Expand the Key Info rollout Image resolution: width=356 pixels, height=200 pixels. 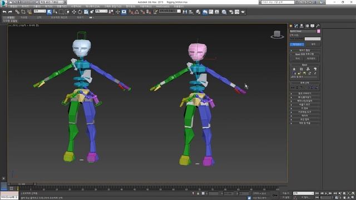click(x=305, y=108)
